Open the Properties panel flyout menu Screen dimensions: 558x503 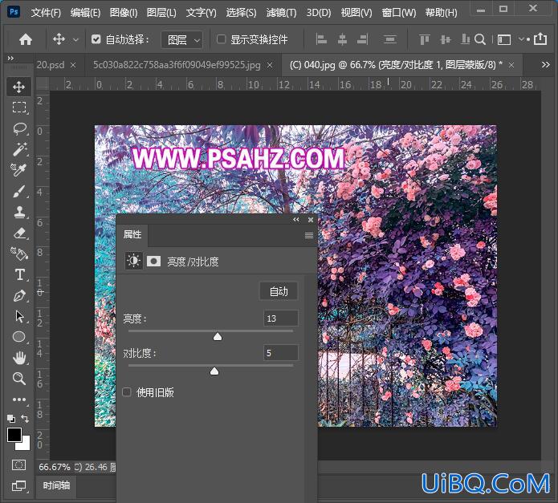point(309,235)
